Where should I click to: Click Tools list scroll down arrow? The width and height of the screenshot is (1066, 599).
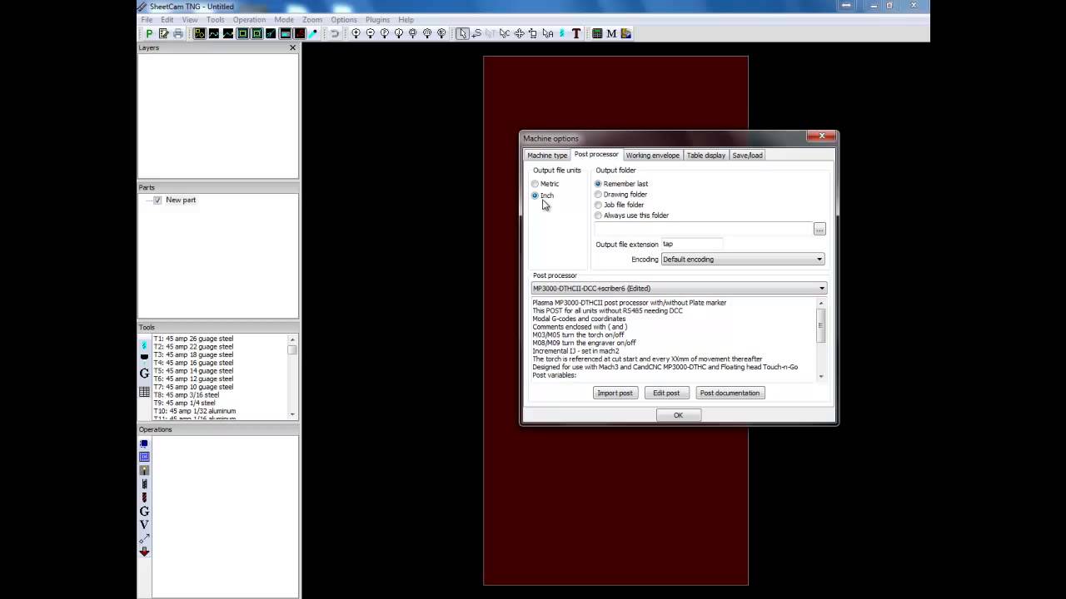pyautogui.click(x=292, y=414)
